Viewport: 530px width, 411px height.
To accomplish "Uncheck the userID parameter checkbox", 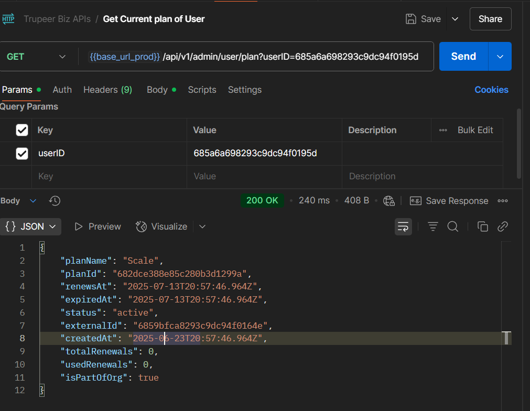I will coord(22,154).
